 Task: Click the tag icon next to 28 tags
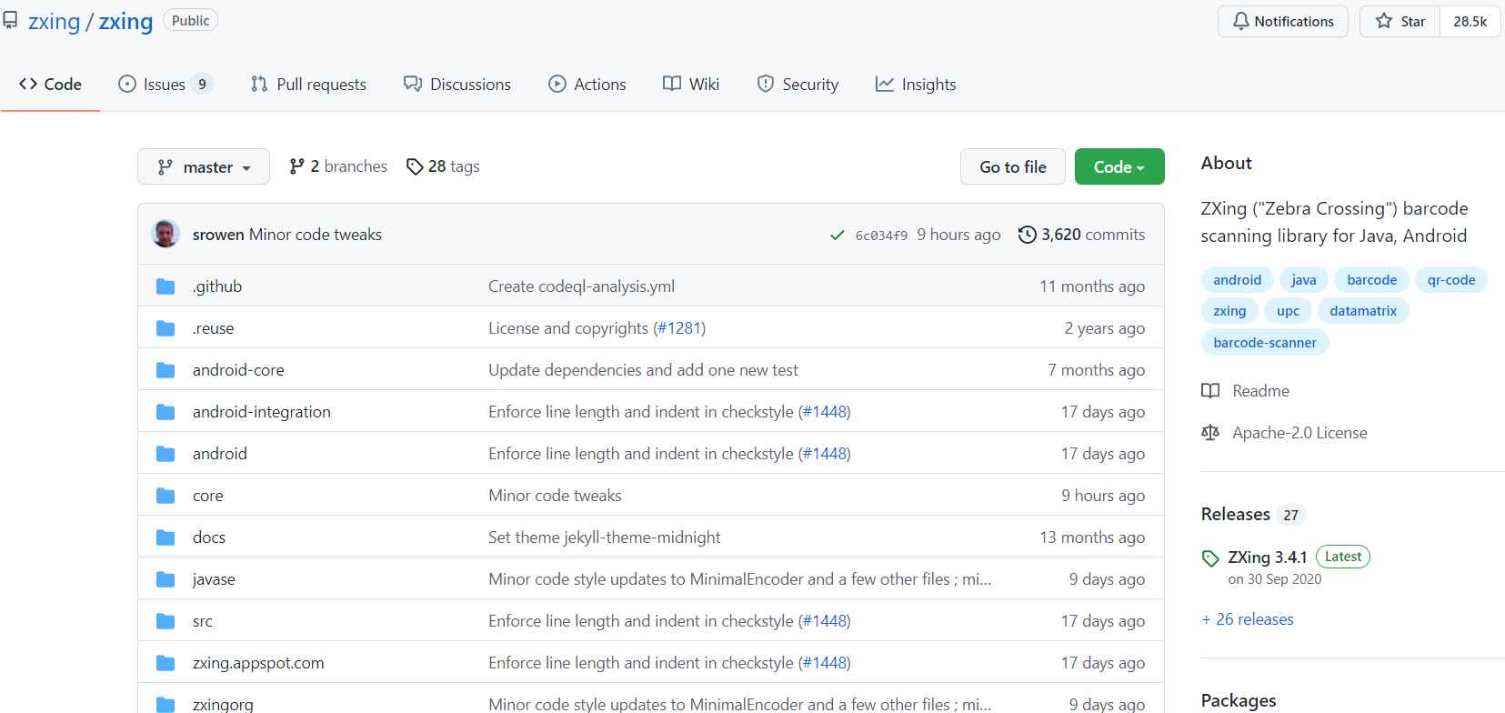coord(415,166)
